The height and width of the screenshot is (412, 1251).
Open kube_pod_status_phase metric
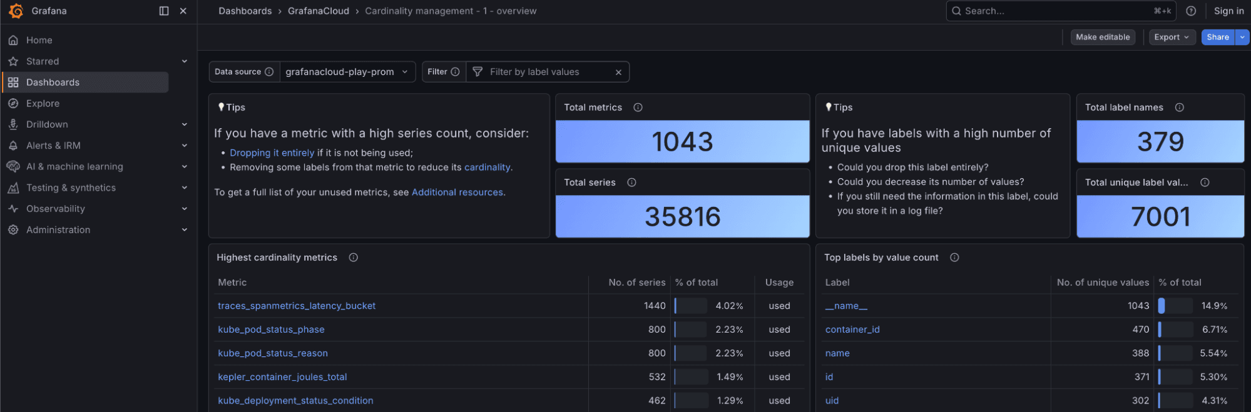271,329
